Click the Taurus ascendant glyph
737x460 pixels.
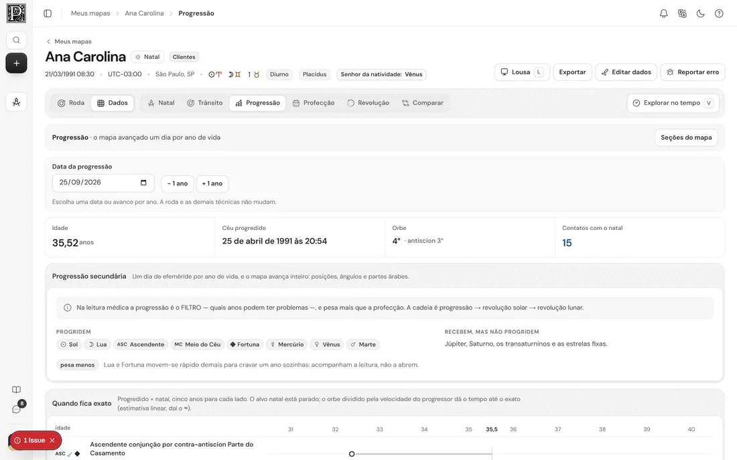tap(254, 75)
